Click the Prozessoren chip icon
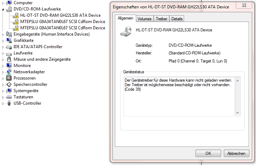 coord(9,78)
